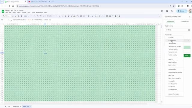This screenshot has height=108, width=192.
Task: Open the Edit menu
Action: tap(10, 13)
